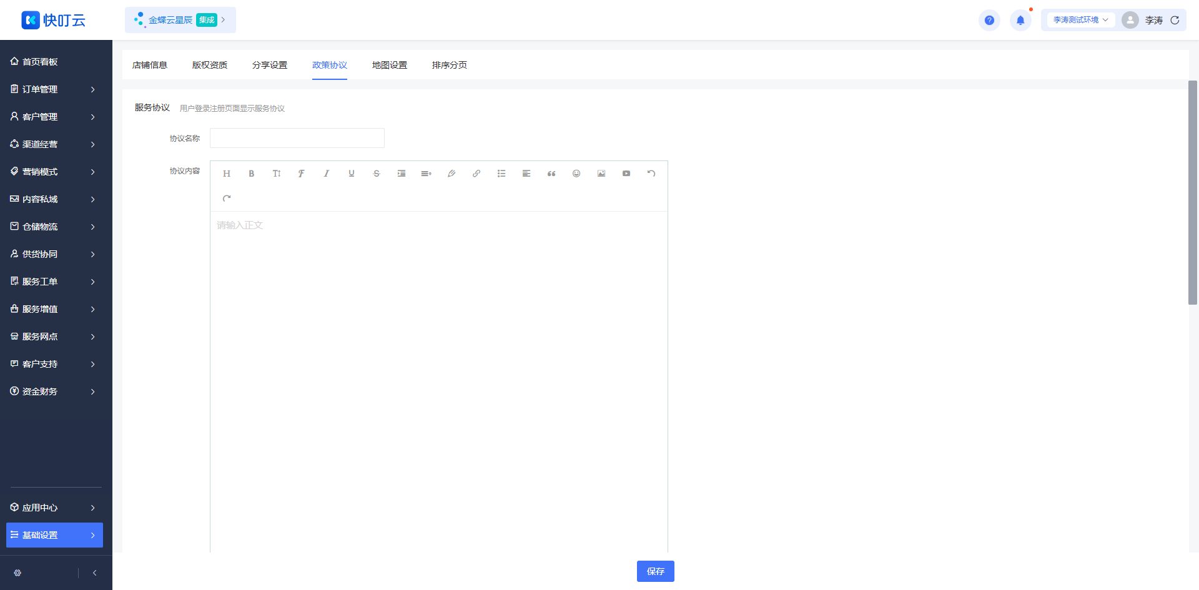
Task: Open the line height tool
Action: (x=427, y=174)
